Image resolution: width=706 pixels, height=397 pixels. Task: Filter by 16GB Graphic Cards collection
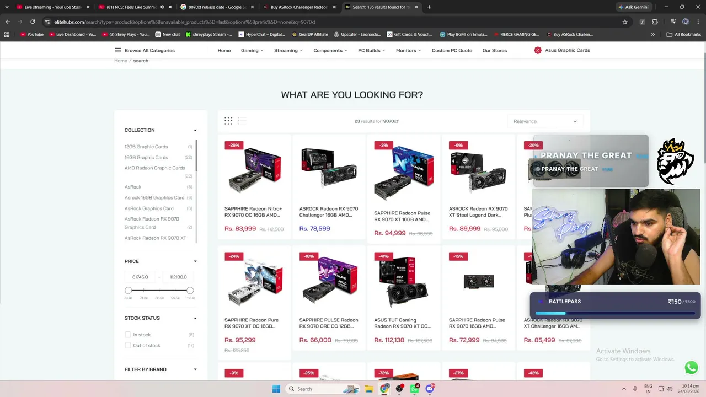[146, 158]
